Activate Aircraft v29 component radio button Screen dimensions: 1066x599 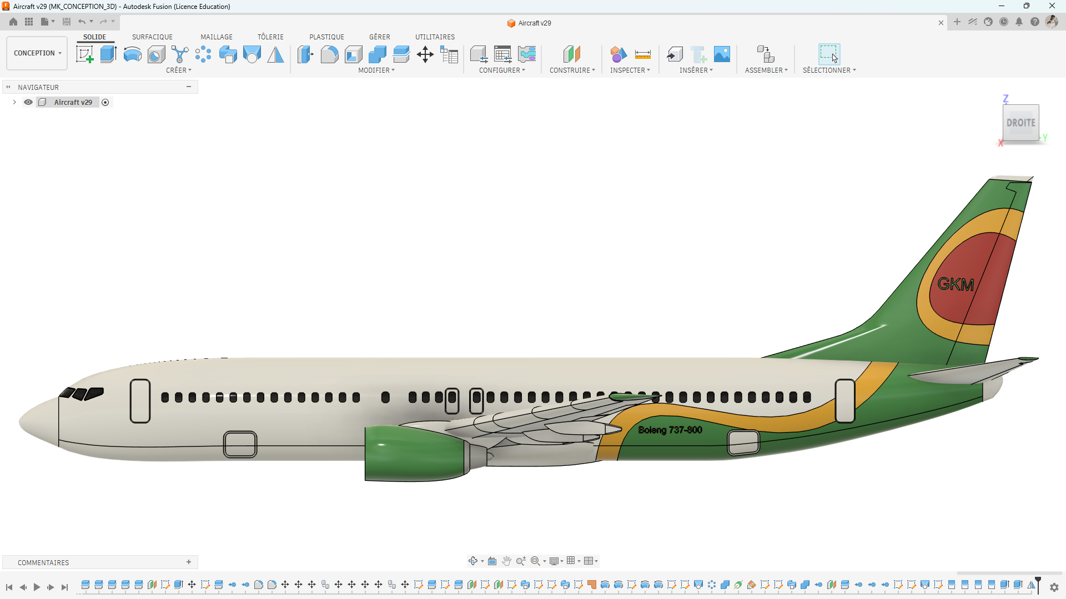pyautogui.click(x=105, y=102)
